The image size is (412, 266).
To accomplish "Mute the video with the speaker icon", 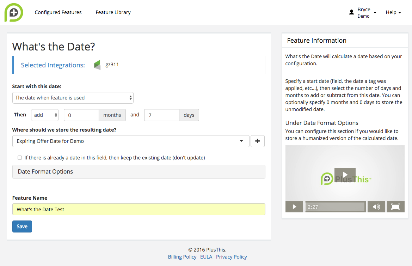I will coord(376,207).
